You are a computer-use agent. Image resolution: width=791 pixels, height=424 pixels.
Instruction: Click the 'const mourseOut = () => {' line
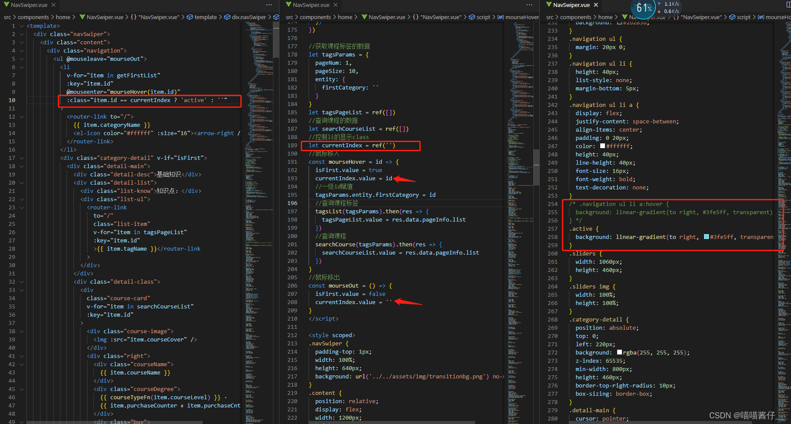(350, 286)
